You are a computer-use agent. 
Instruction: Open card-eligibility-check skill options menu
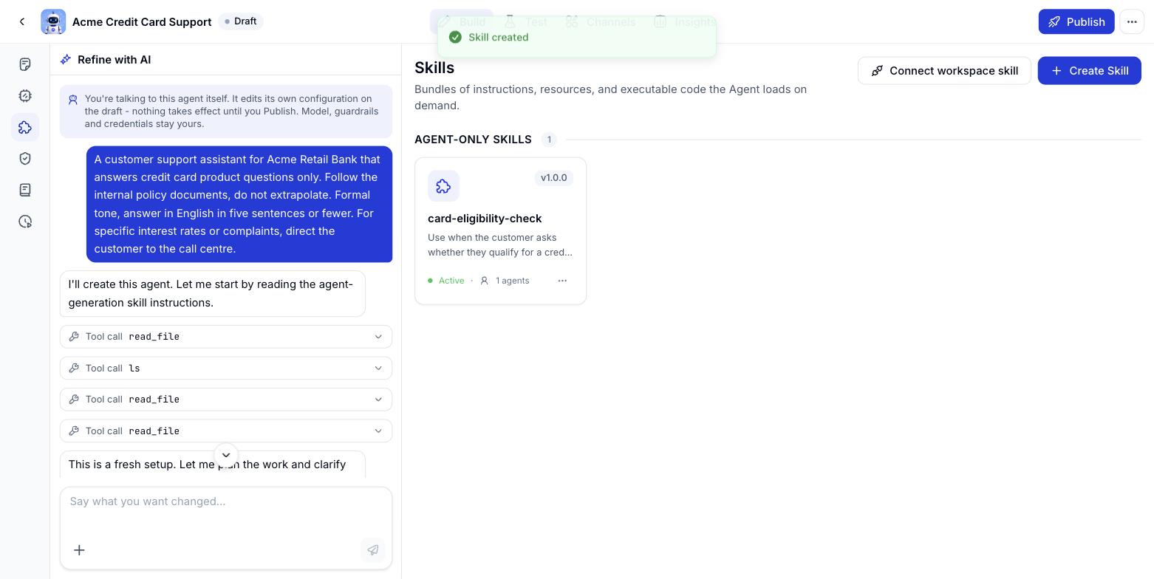[x=562, y=281]
